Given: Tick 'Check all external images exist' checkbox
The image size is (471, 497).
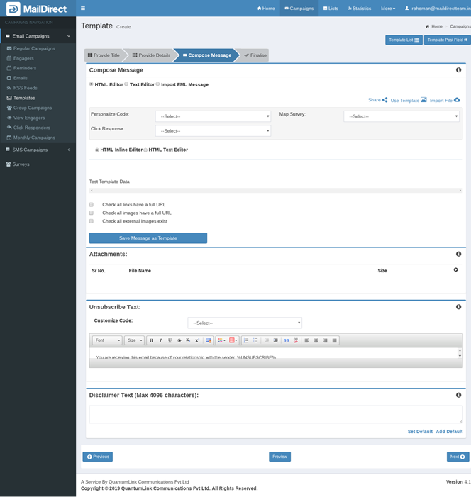Looking at the screenshot, I should (92, 221).
